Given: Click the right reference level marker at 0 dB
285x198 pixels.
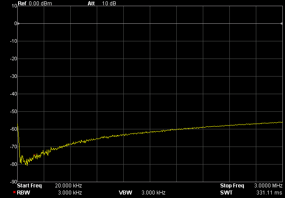Looking at the screenshot, I should pos(281,23).
